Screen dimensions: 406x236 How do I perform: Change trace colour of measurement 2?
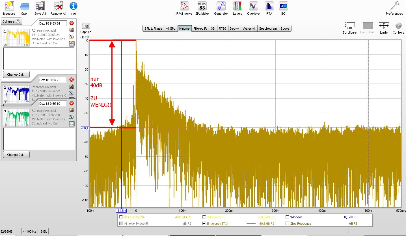click(72, 93)
